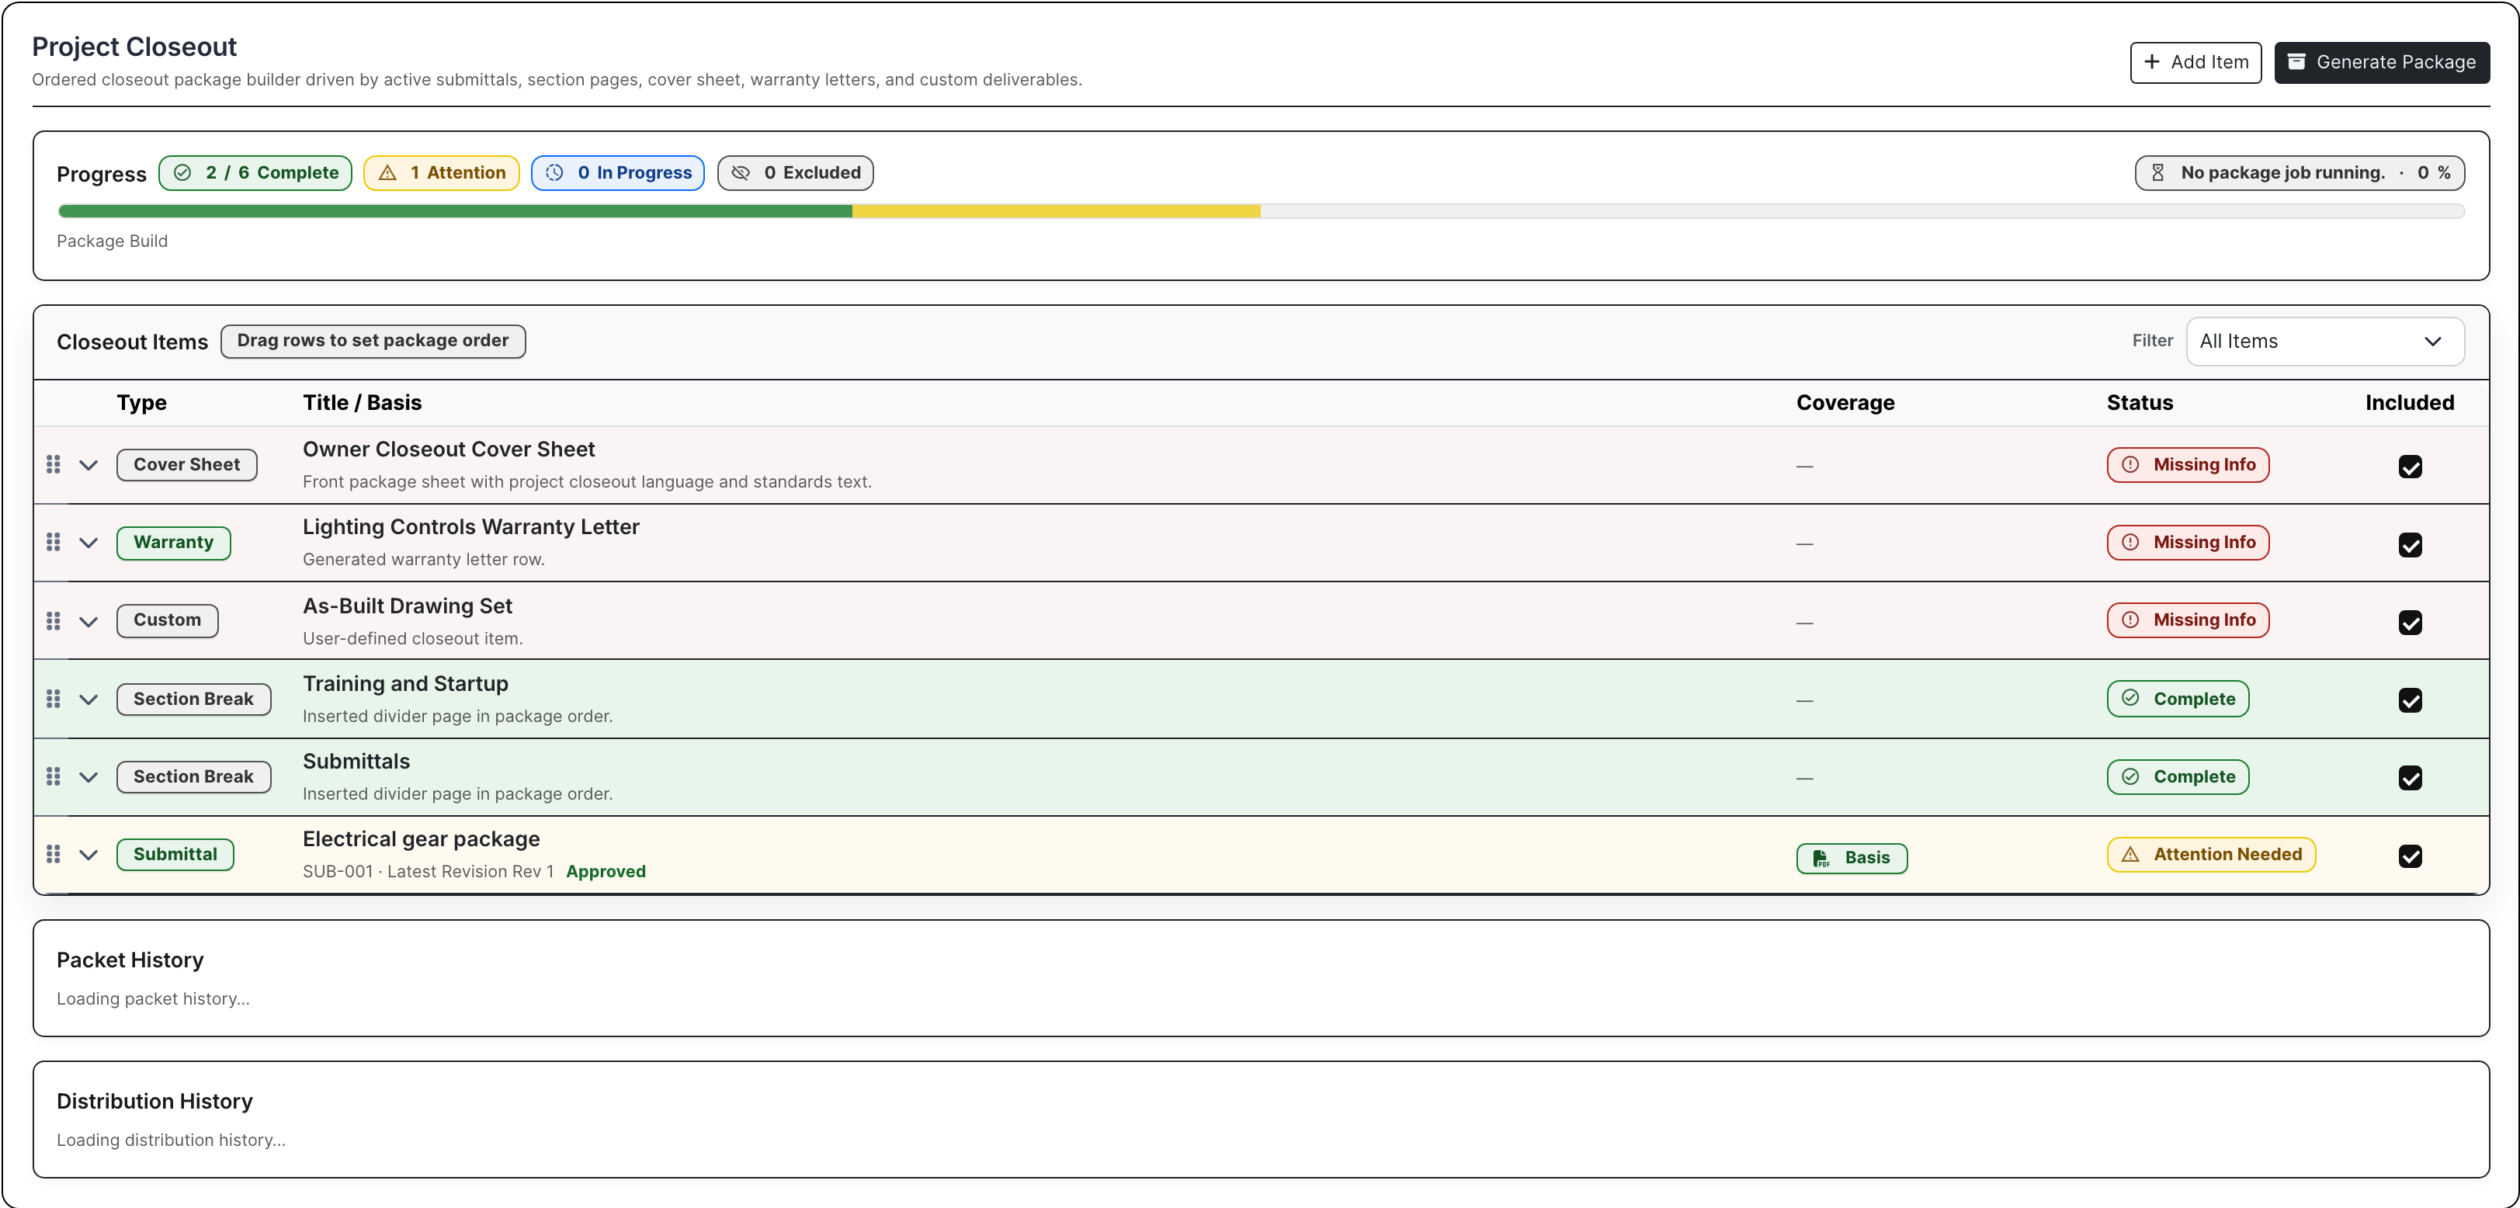Click the warning triangle icon in Attention badge
Viewport: 2520px width, 1208px height.
(x=387, y=173)
